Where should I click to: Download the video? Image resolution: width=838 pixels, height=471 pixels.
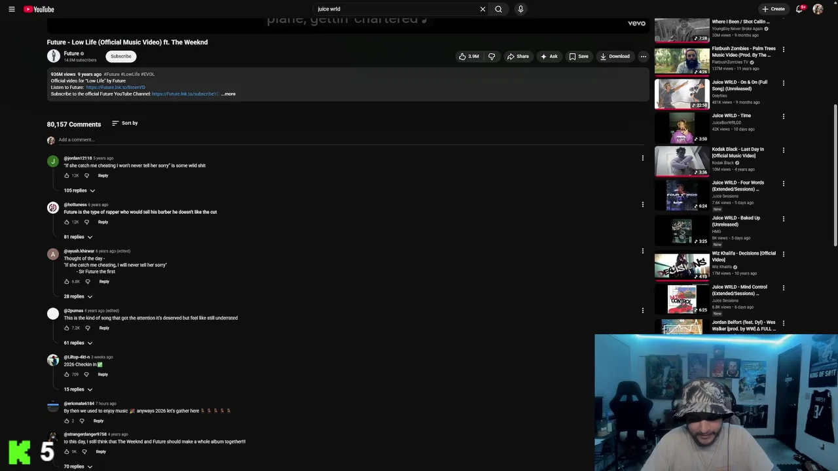pos(615,56)
